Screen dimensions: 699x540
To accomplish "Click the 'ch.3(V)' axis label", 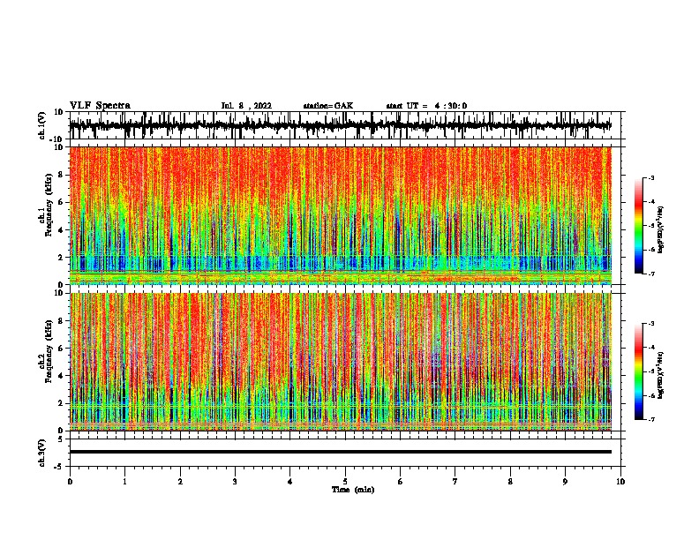I will pos(42,453).
